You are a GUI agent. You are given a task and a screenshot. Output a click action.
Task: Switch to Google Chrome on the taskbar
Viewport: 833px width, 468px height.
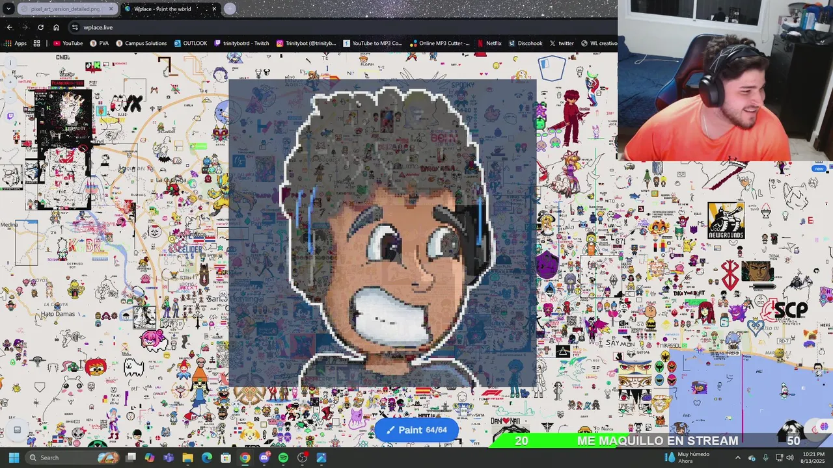coord(245,458)
